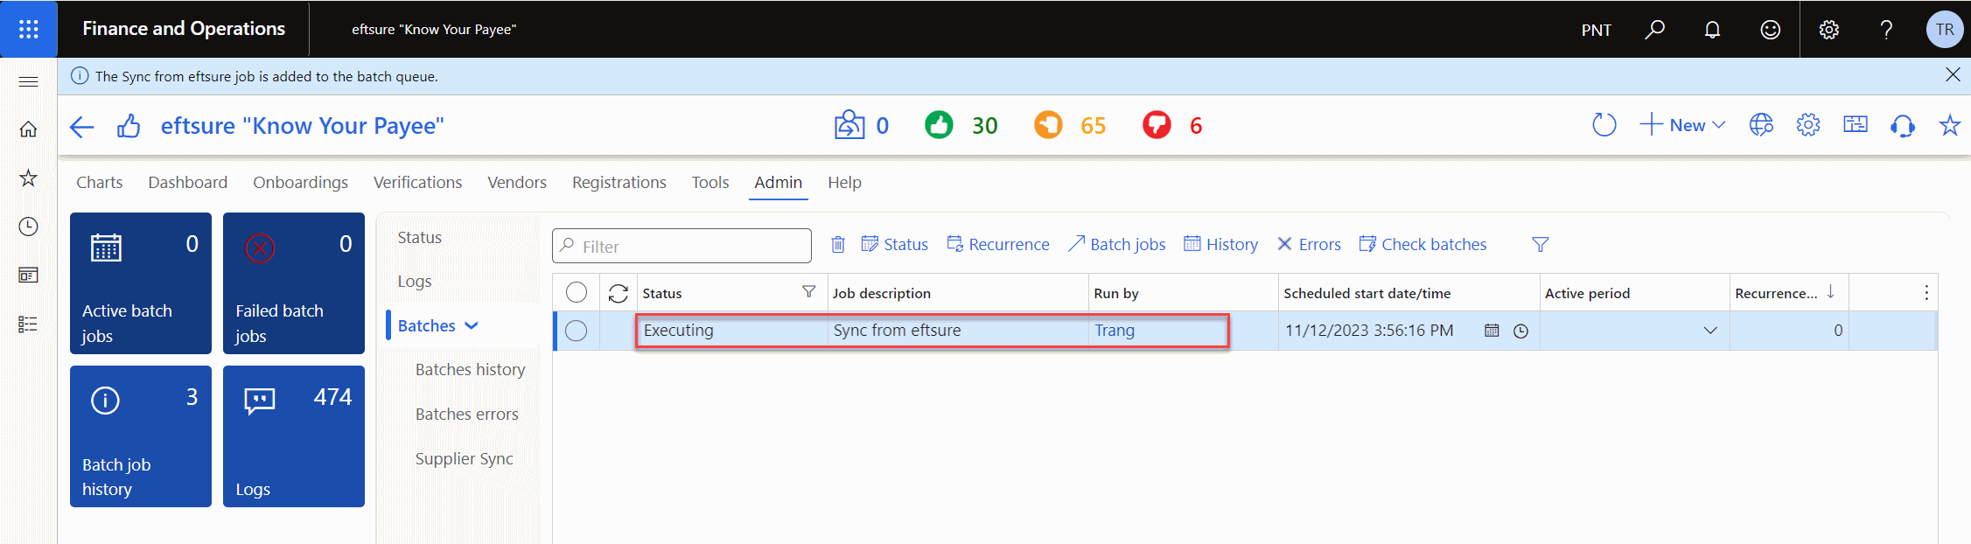Click the Errors button
The image size is (1971, 544).
click(1309, 245)
